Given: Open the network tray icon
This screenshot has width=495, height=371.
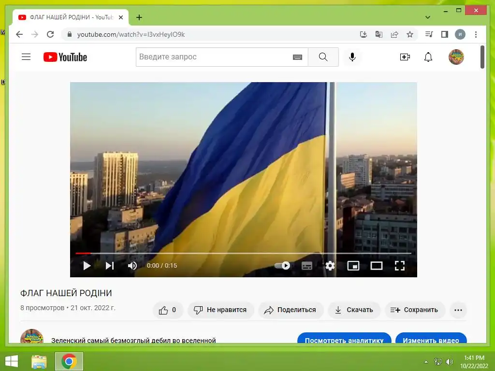Looking at the screenshot, I should click(x=438, y=362).
